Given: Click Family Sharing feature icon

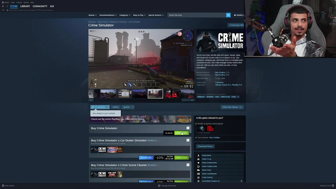Looking at the screenshot, I should point(198,177).
